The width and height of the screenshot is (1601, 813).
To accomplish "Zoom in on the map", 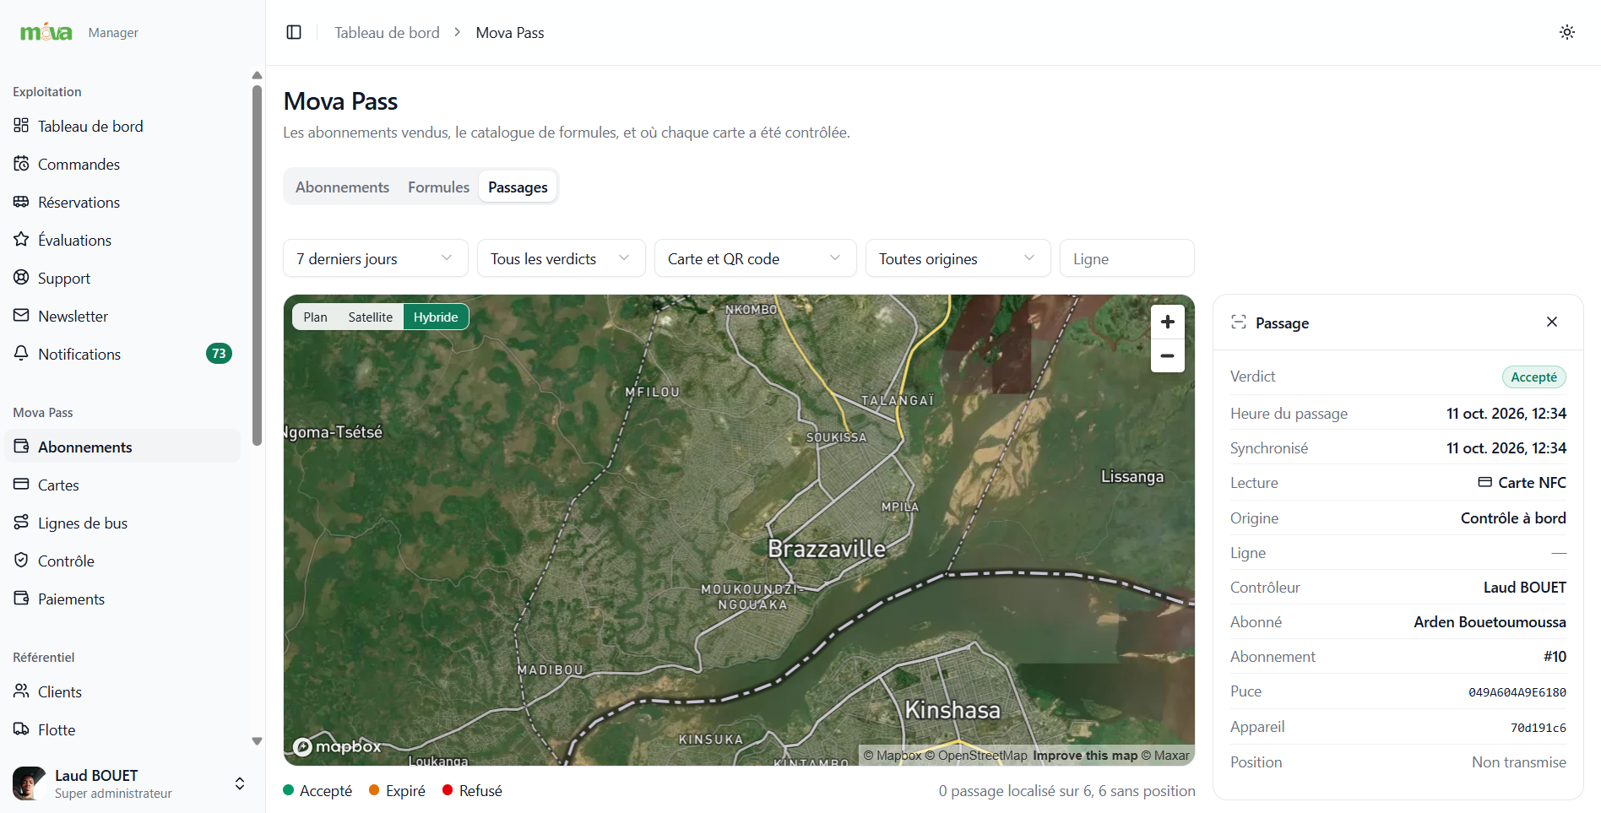I will coord(1168,322).
